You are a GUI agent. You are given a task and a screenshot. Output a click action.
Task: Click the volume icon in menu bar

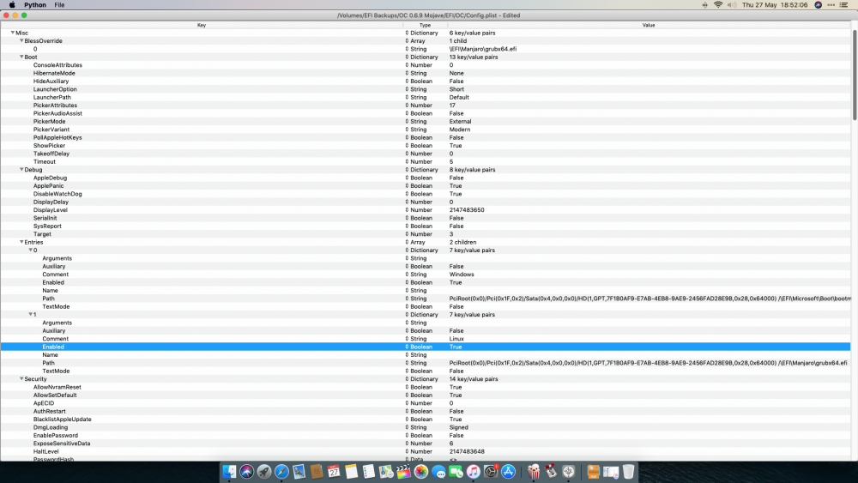[x=732, y=5]
